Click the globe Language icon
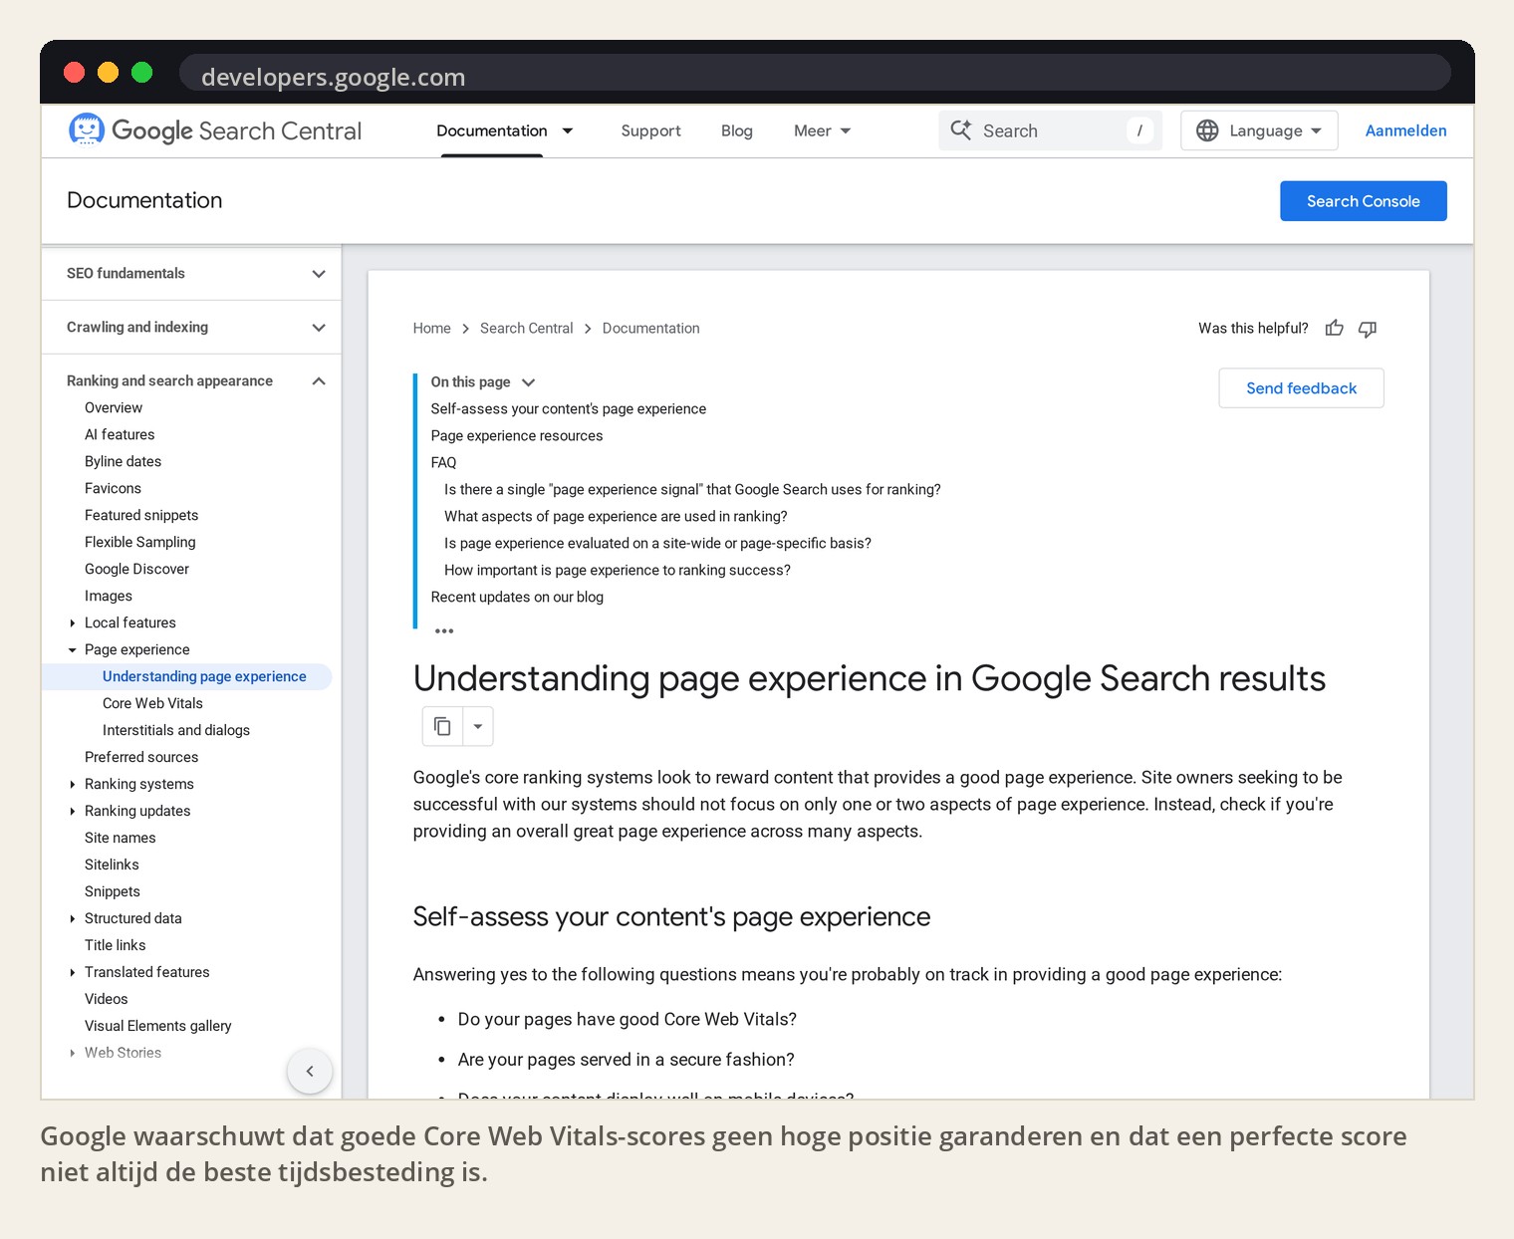Screen dimensions: 1514x1239 (x=1207, y=130)
